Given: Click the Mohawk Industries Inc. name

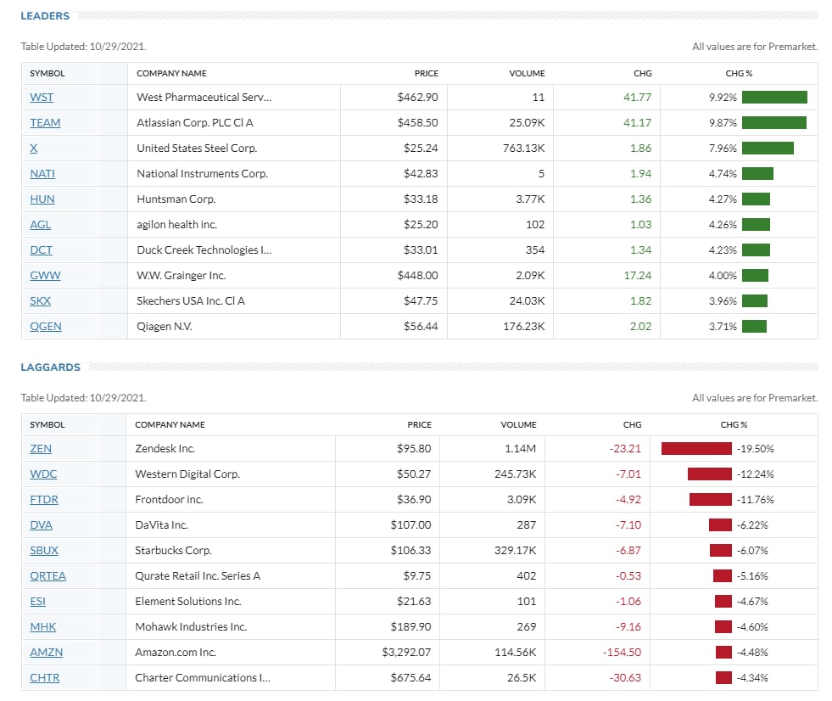Looking at the screenshot, I should click(x=191, y=627).
